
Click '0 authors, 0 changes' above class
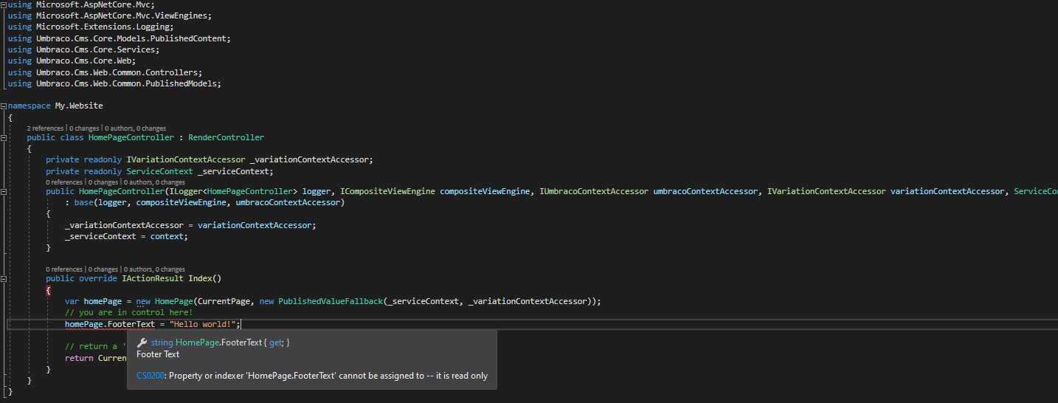[x=136, y=128]
